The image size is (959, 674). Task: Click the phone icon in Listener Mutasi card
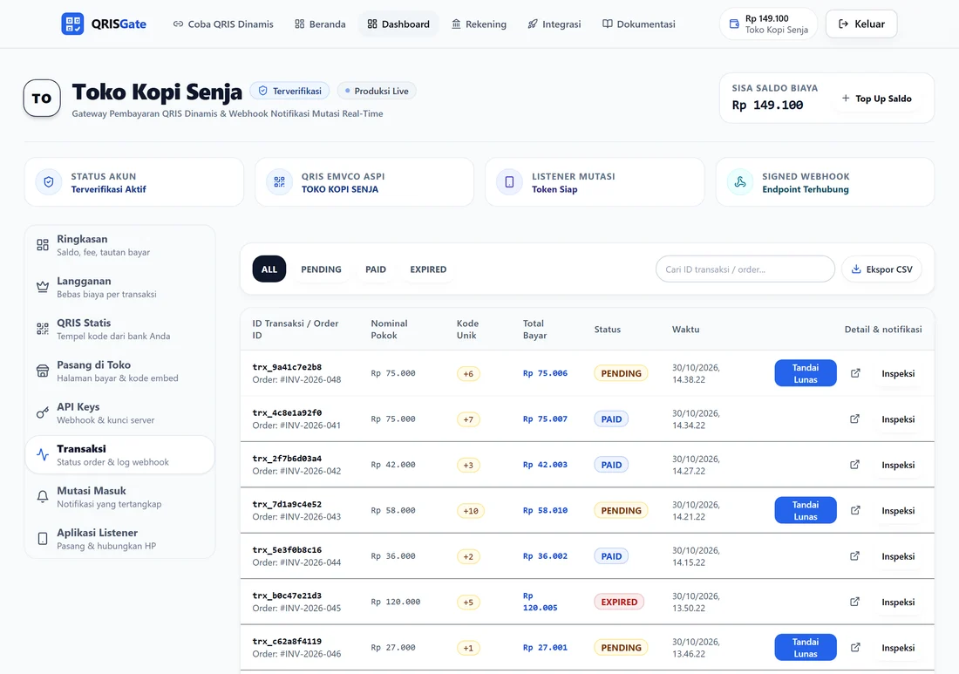(509, 182)
